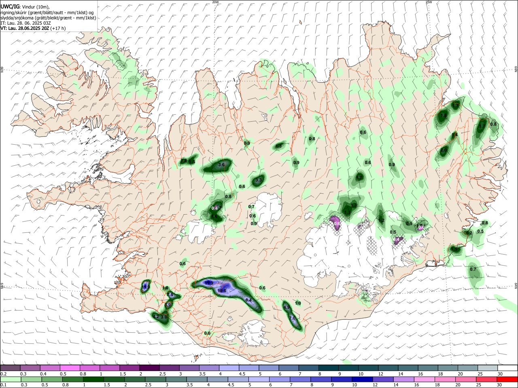
Task: Click the '20W' longitude label
Action: pos(215,2)
